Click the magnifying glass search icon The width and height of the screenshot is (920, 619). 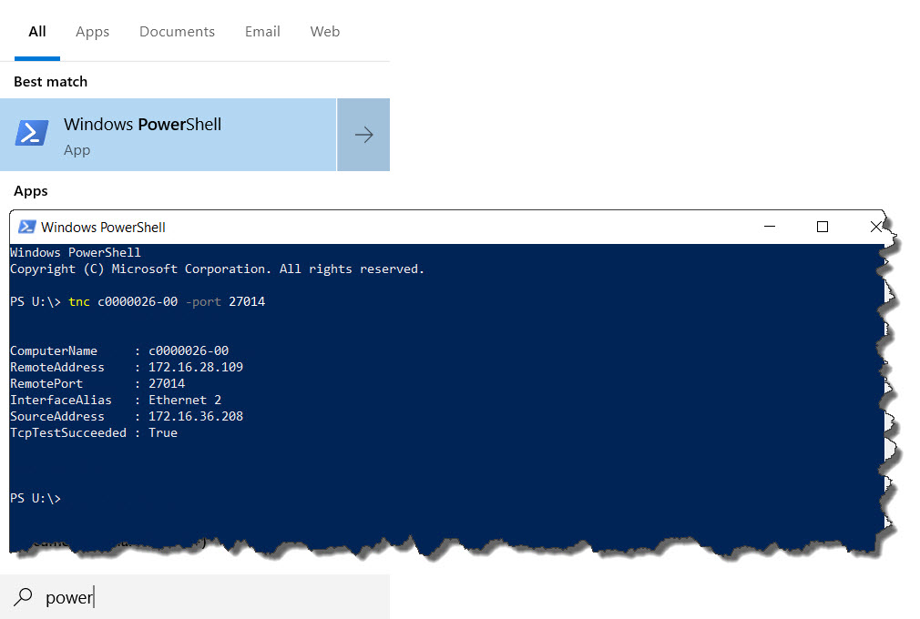[x=23, y=597]
